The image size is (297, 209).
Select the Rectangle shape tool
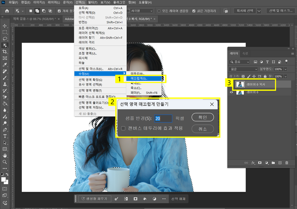click(x=5, y=149)
